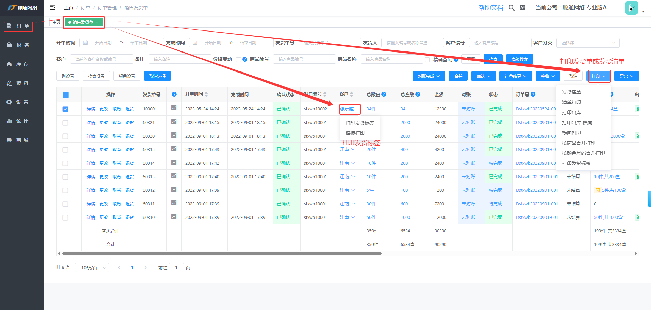Open 颜色设置 color settings
651x310 pixels.
127,76
